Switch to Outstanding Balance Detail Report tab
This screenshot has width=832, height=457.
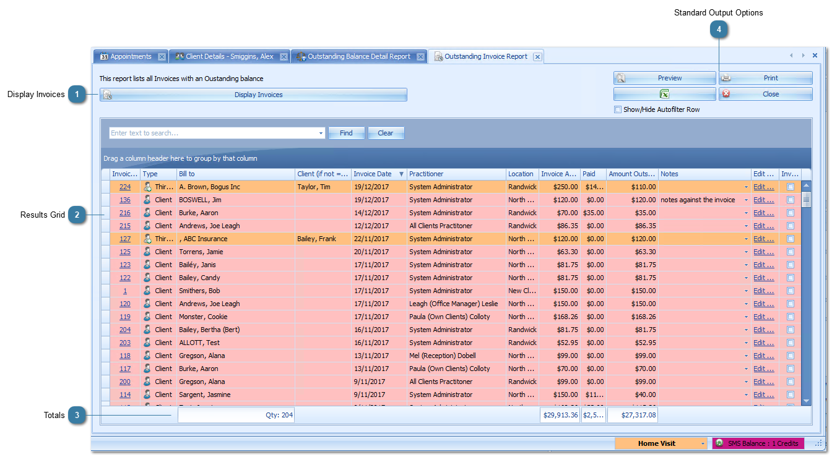[359, 56]
